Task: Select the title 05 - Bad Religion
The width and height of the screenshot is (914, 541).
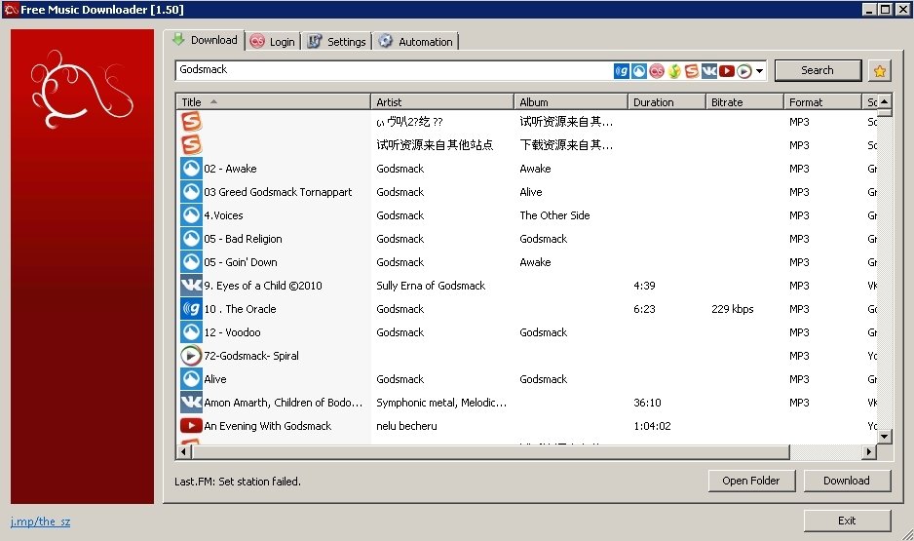Action: pos(243,239)
